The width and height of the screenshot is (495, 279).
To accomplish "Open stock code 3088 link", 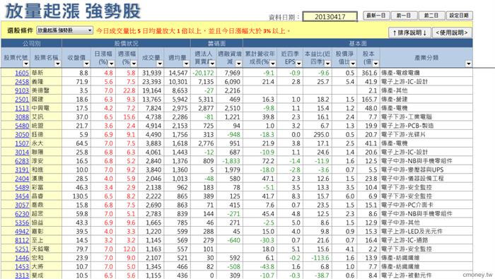I will [22, 117].
